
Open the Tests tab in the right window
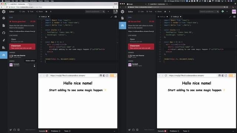(x=186, y=131)
